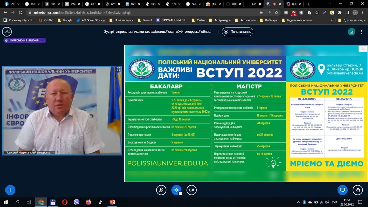Open the connection status indicator

[x=351, y=32]
